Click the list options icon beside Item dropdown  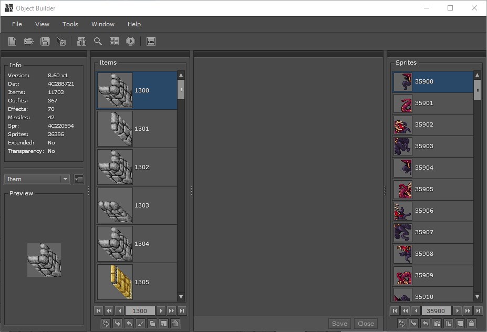(x=79, y=179)
